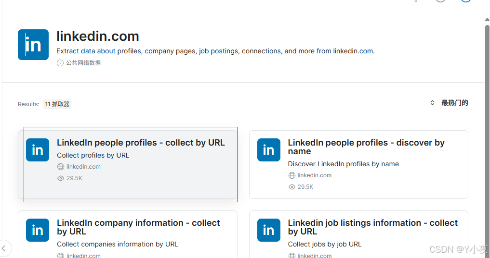The height and width of the screenshot is (258, 490).
Task: Click LinkedIn icon on job listings card
Action: [x=269, y=230]
